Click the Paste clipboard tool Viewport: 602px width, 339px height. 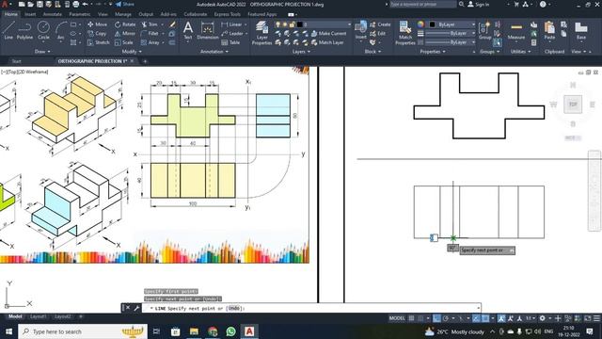[x=549, y=31]
